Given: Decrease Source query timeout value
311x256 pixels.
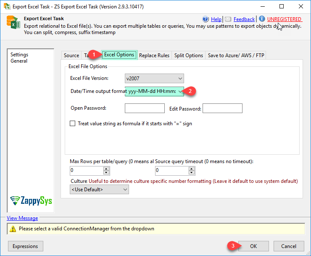Looking at the screenshot, I should [x=191, y=173].
